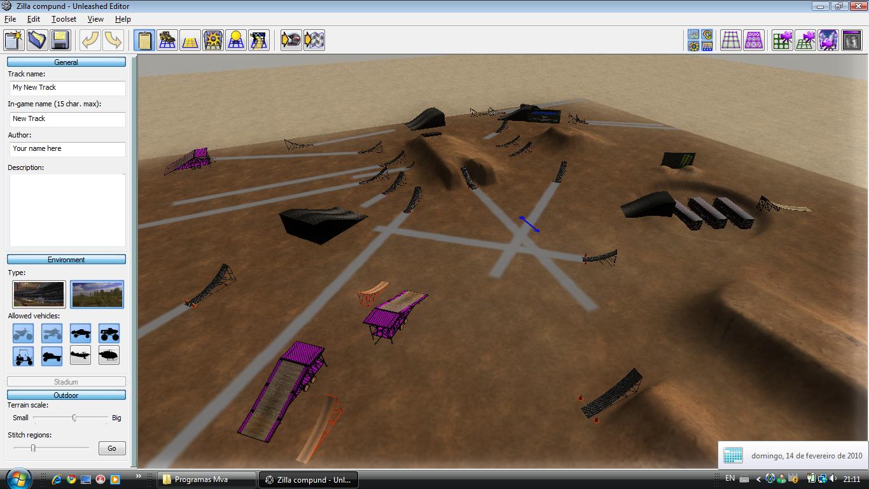Open a track using the folder icon
The width and height of the screenshot is (869, 489).
[x=38, y=40]
